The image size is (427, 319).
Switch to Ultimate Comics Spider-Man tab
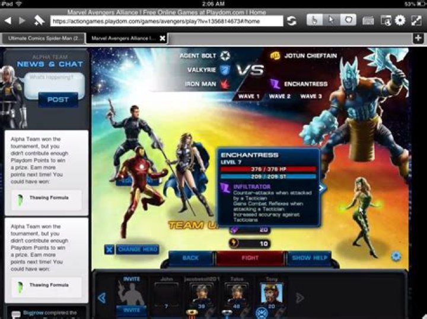pyautogui.click(x=43, y=38)
